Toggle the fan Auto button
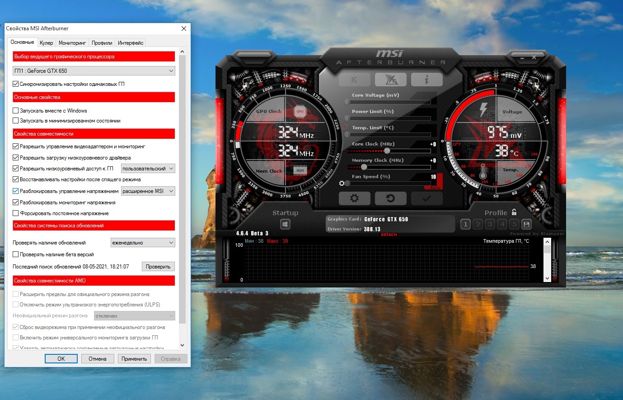This screenshot has height=400, width=623. point(435,187)
